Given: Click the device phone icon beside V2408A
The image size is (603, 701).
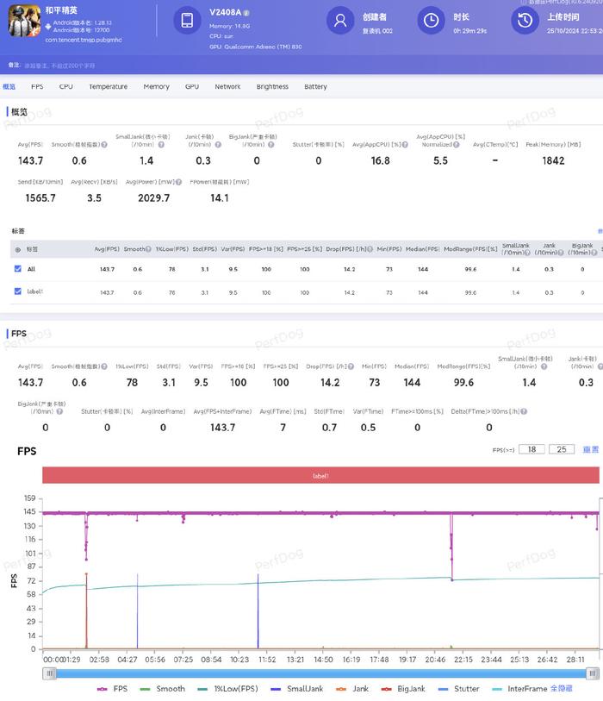Looking at the screenshot, I should 187,22.
